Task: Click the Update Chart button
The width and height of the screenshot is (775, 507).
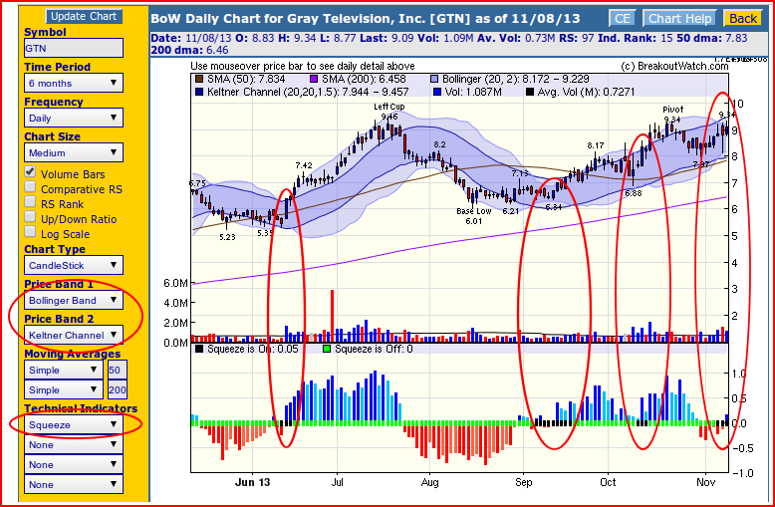Action: [x=84, y=16]
